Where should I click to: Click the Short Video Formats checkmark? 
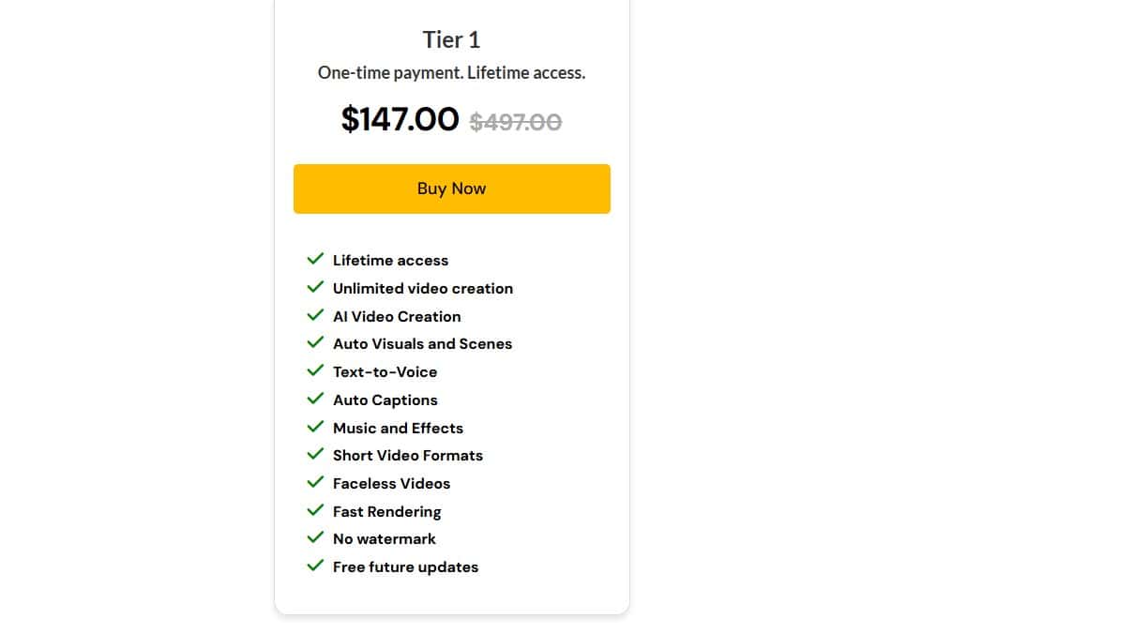(x=316, y=454)
